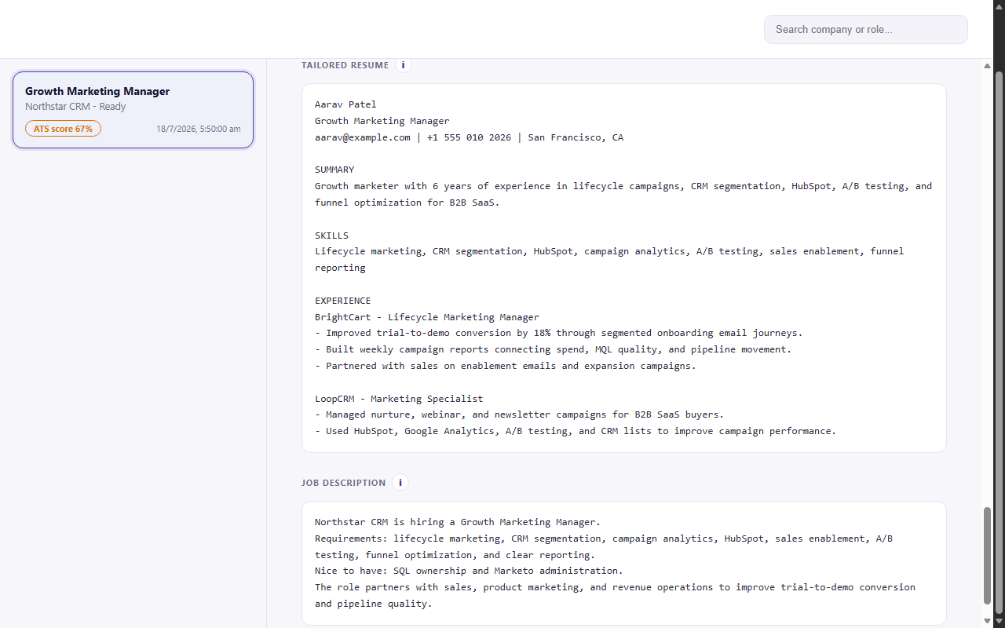
Task: Click the Lifecycle marketing, CRM segmentation skills line
Action: click(x=609, y=259)
